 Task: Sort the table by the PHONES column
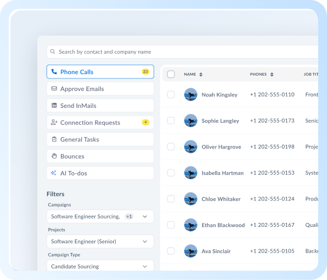272,75
